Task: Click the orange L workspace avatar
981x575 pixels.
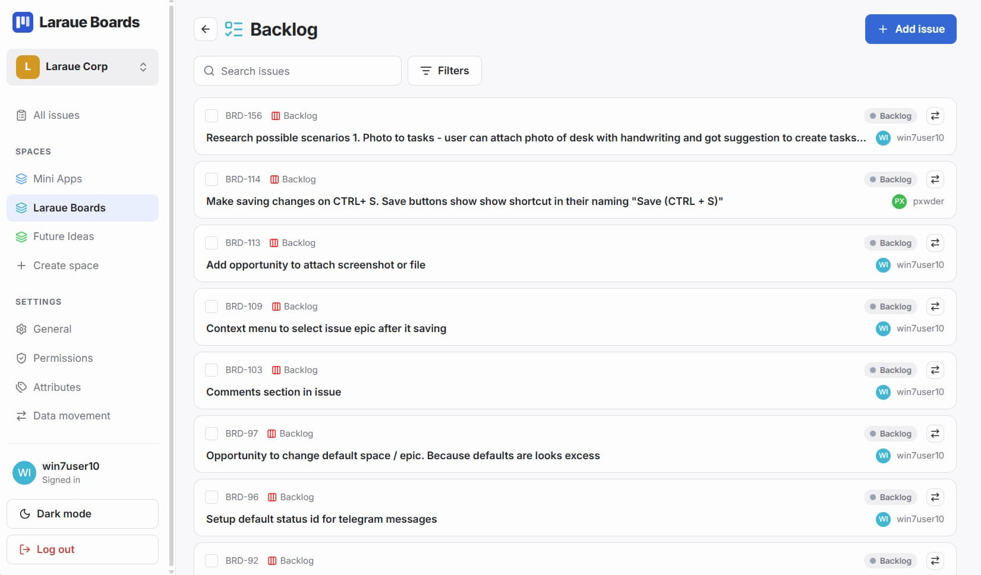Action: [27, 67]
